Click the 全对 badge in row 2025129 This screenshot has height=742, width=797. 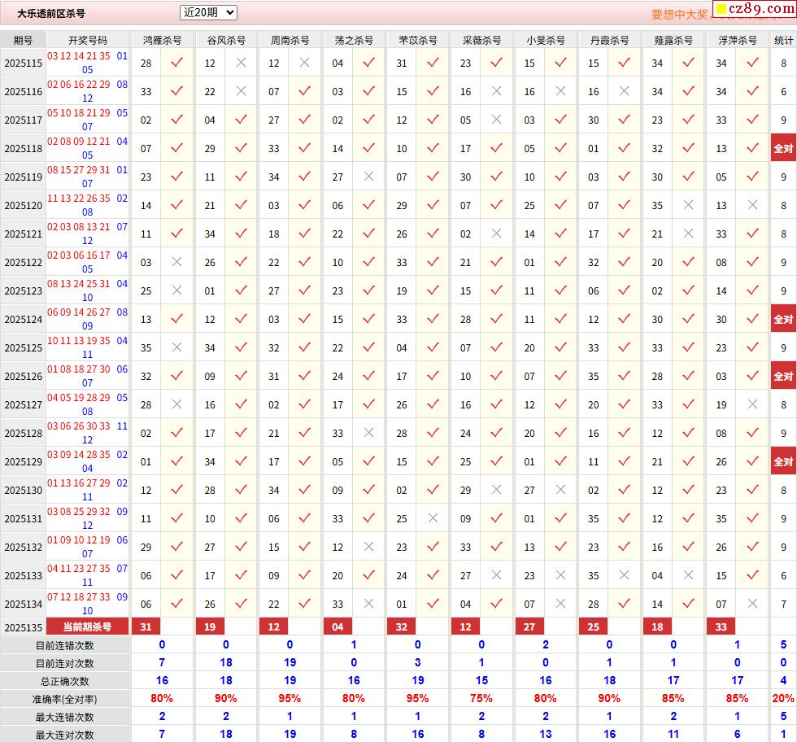783,461
